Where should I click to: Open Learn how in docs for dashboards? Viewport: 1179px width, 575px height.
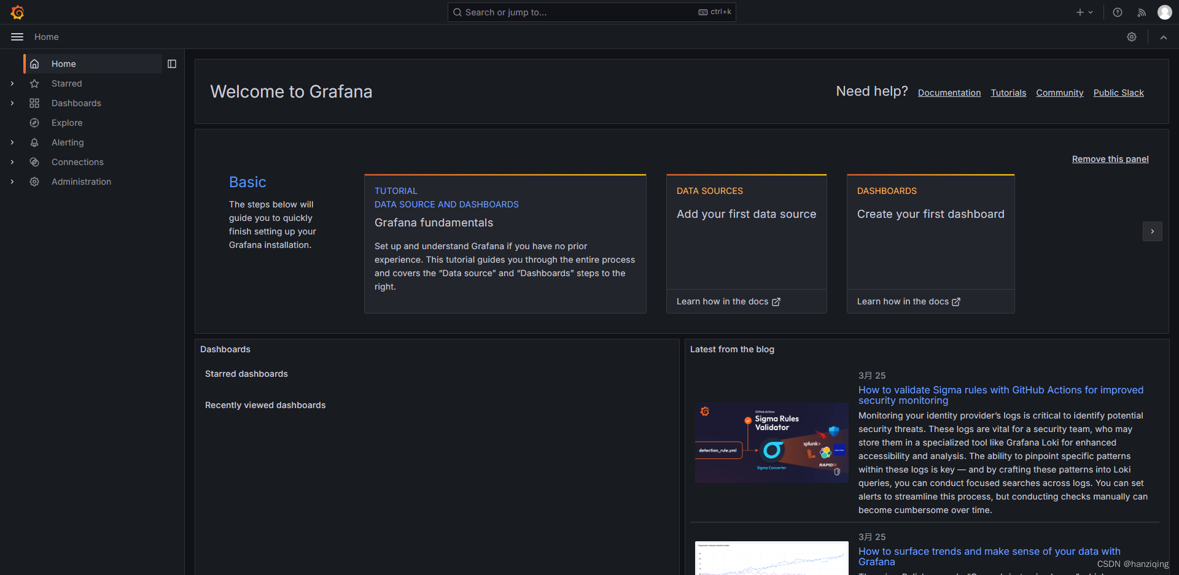(x=909, y=301)
